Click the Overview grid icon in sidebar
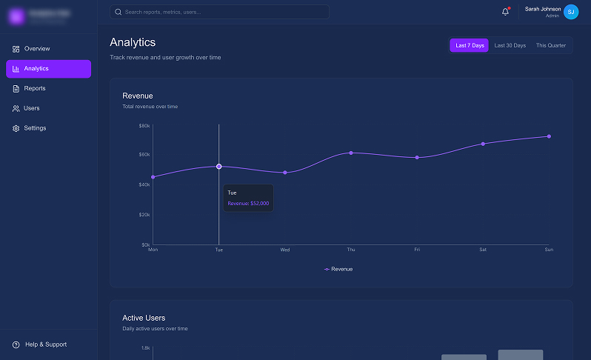591x360 pixels. [16, 49]
